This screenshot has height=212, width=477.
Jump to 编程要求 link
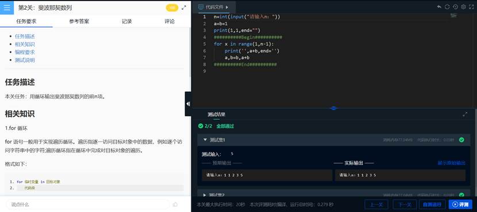click(x=25, y=52)
